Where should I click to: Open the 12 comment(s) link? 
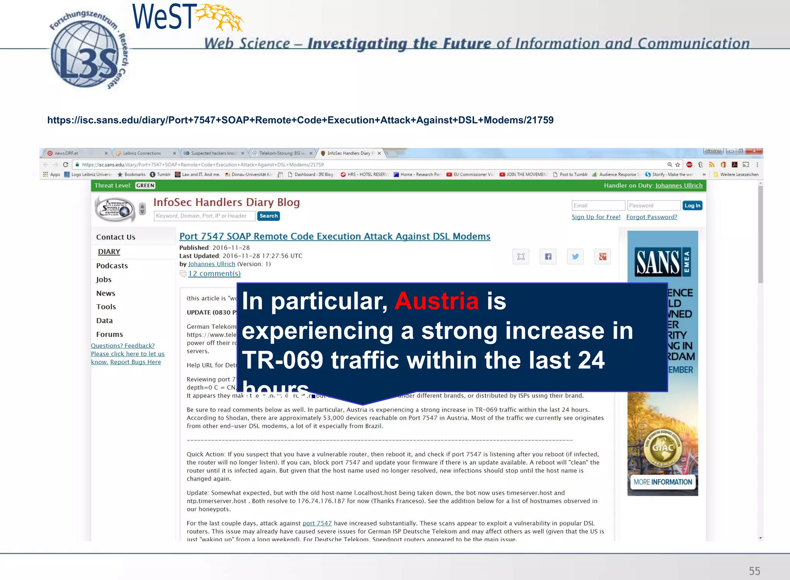coord(214,274)
